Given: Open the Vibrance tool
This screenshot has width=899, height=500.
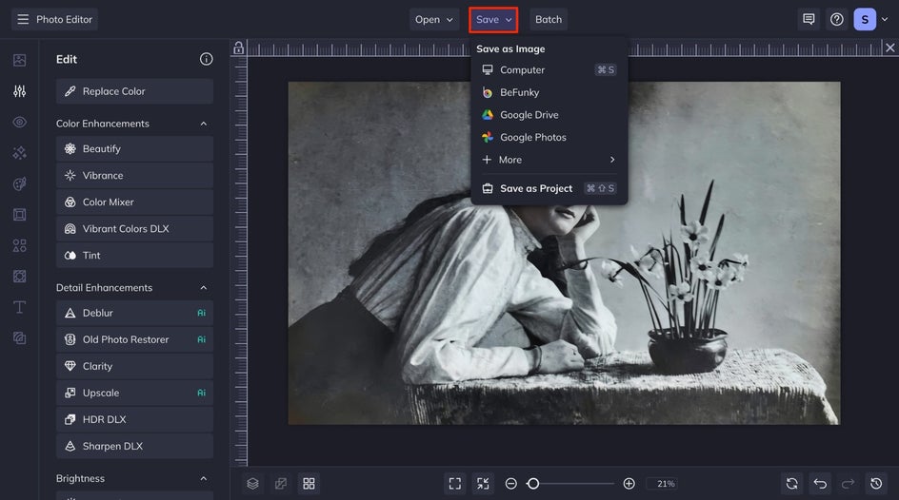Looking at the screenshot, I should (x=134, y=175).
